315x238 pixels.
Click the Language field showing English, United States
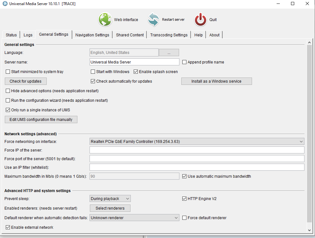124,53
